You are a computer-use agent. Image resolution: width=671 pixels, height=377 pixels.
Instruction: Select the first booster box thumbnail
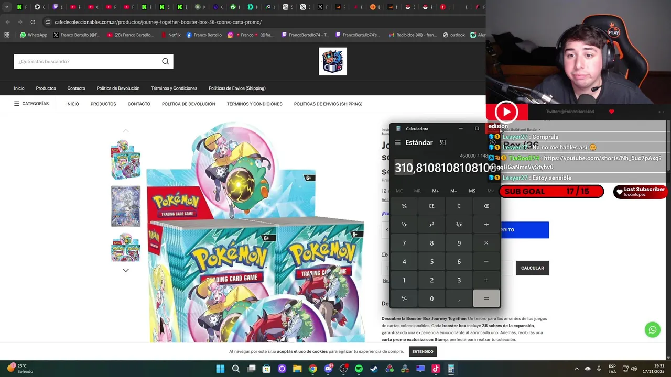coord(126,160)
